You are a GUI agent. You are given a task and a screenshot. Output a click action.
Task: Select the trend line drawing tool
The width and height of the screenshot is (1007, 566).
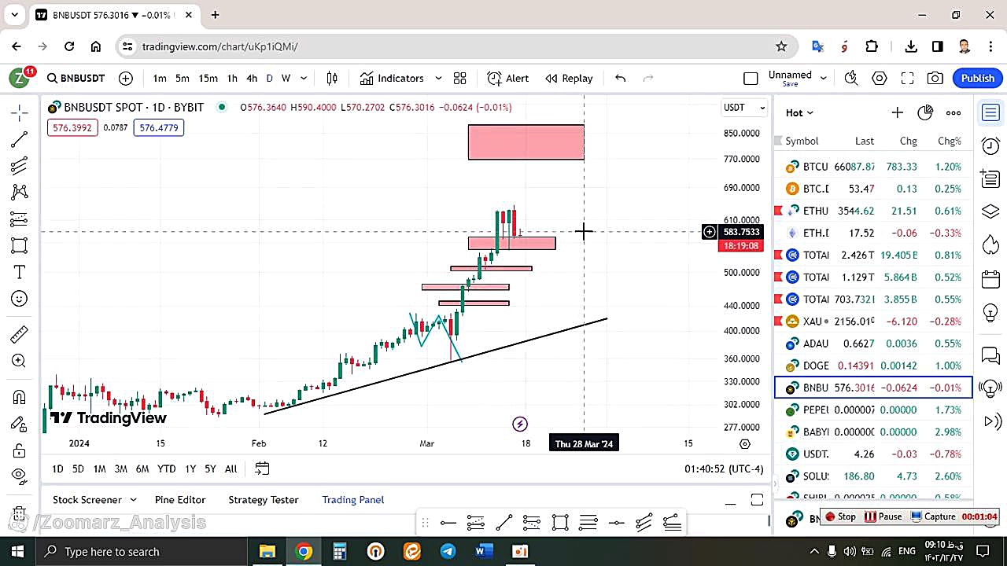click(20, 139)
